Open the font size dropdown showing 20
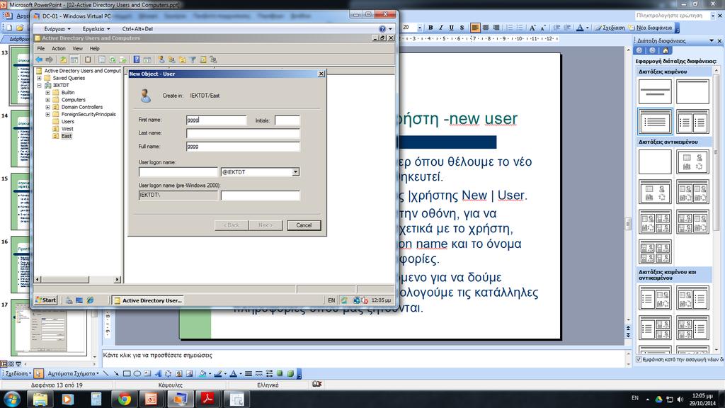Image resolution: width=725 pixels, height=408 pixels. pyautogui.click(x=419, y=28)
